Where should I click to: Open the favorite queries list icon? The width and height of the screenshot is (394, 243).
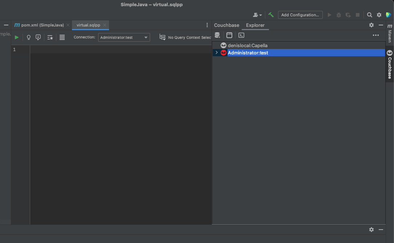50,37
